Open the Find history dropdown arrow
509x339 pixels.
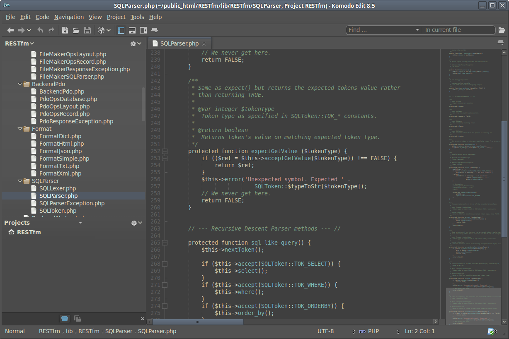point(417,30)
